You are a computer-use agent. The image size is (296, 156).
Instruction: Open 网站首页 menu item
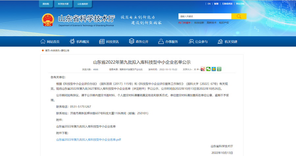pyautogui.click(x=53, y=42)
